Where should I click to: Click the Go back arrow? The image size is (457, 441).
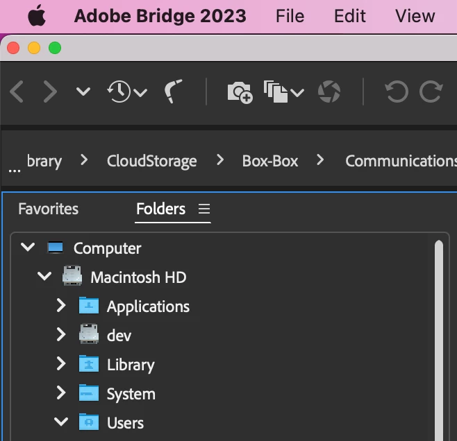17,92
